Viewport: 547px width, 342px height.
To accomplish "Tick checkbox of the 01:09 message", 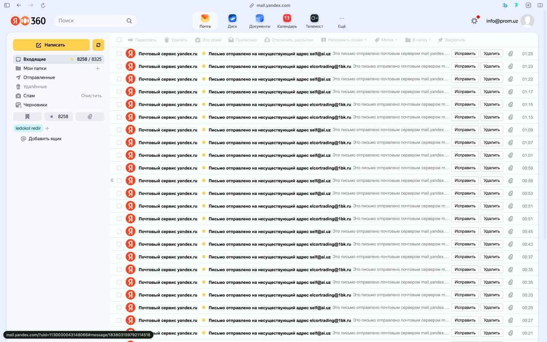I will 119,130.
